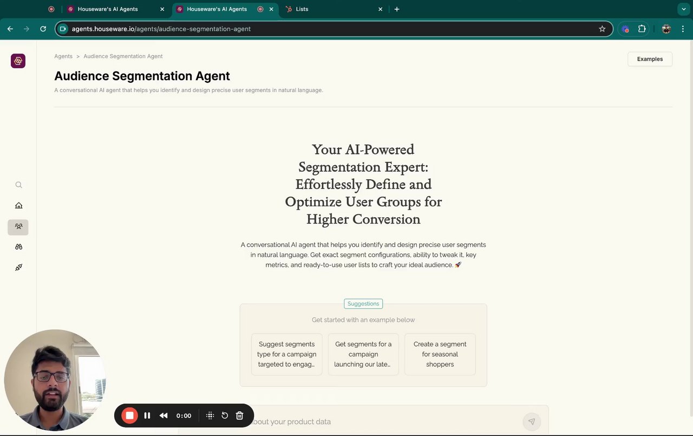Click the Audience Segmentation Agent breadcrumb

[x=123, y=56]
